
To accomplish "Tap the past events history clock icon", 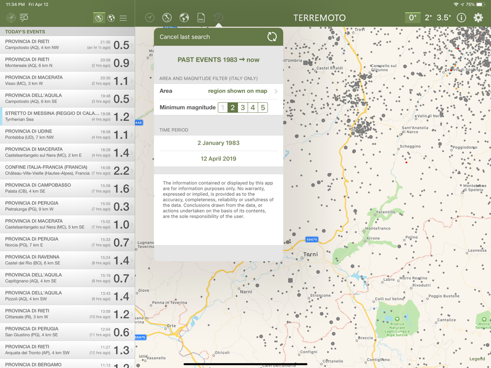I will pos(218,18).
